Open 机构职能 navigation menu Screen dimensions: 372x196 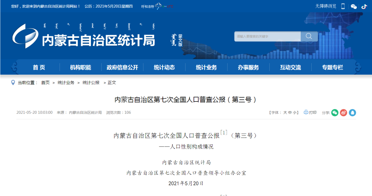click(80, 67)
